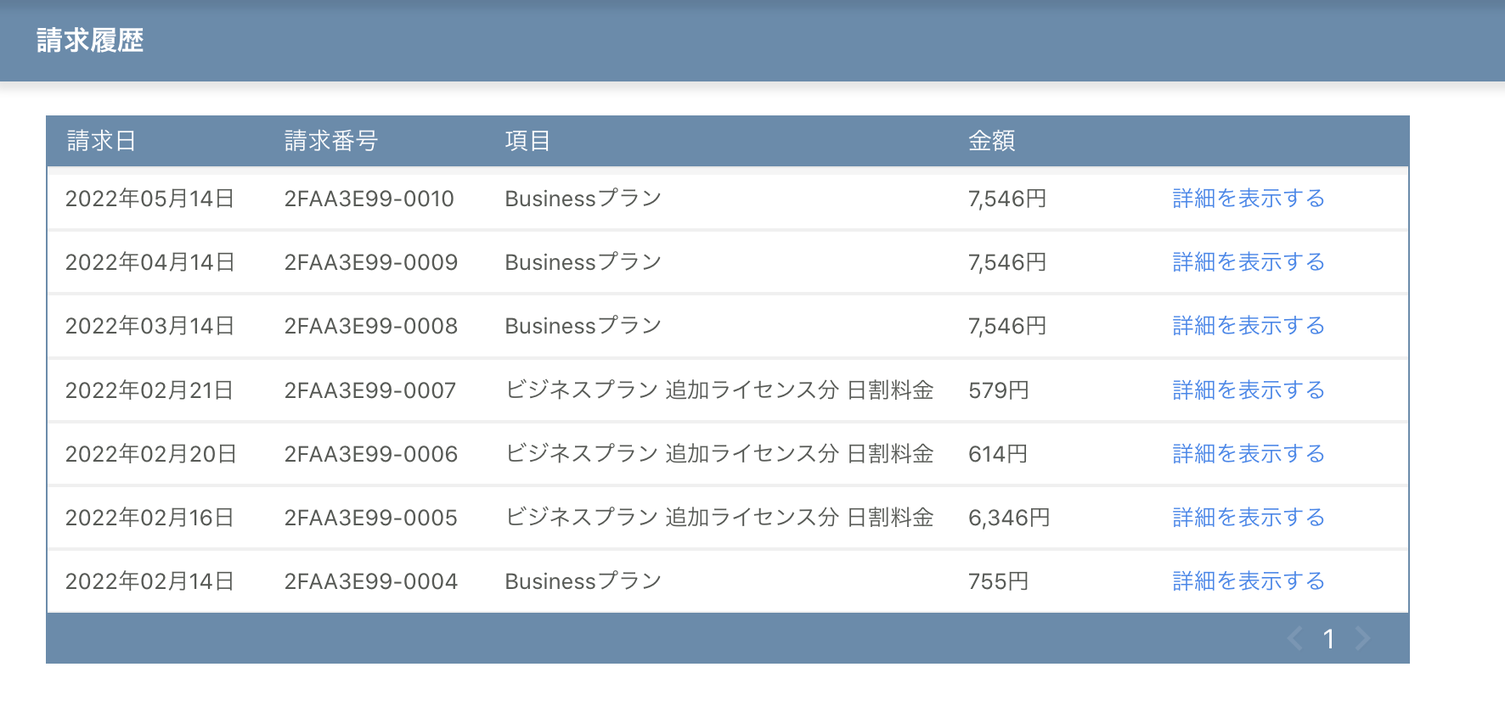Open 詳細を表示する for invoice 2FAA3E99-0009
Screen dimensions: 1505x712
1248,262
